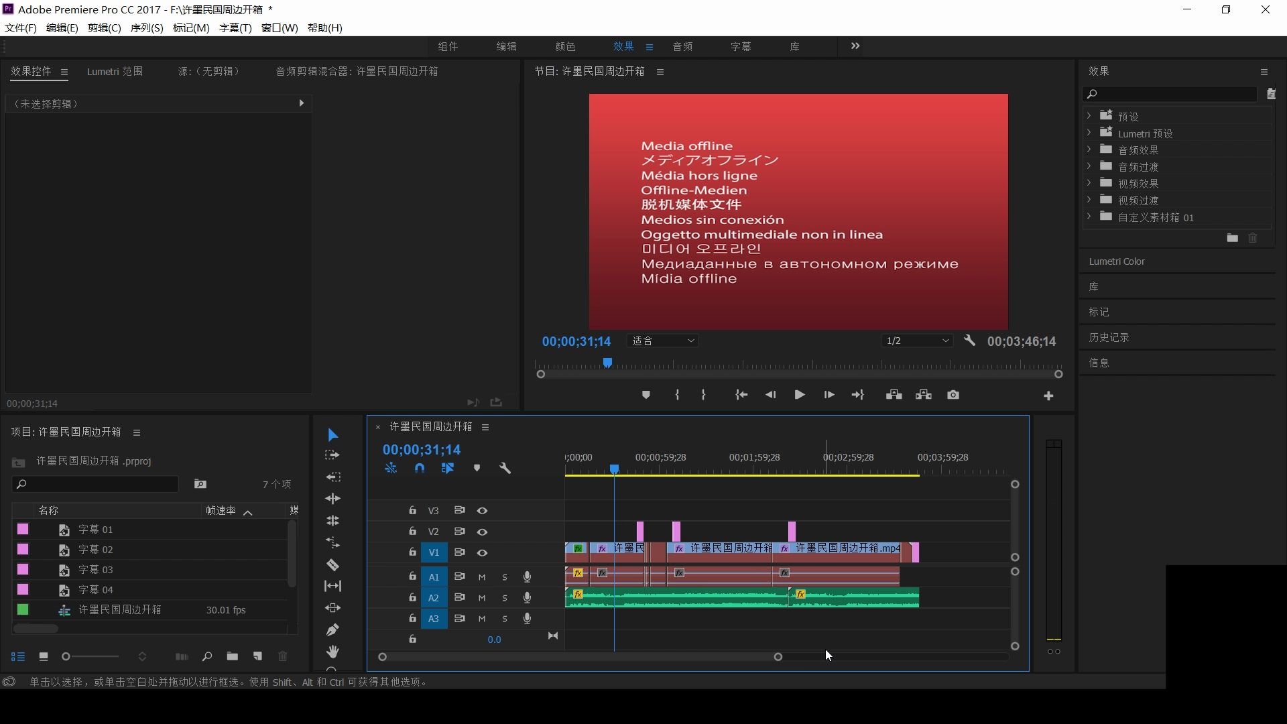
Task: Play the program monitor
Action: pyautogui.click(x=800, y=395)
